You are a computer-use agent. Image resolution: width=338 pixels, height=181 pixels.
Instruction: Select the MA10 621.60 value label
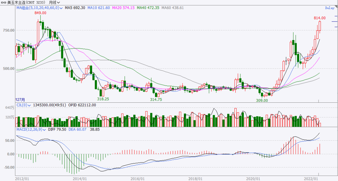[x=99, y=8]
